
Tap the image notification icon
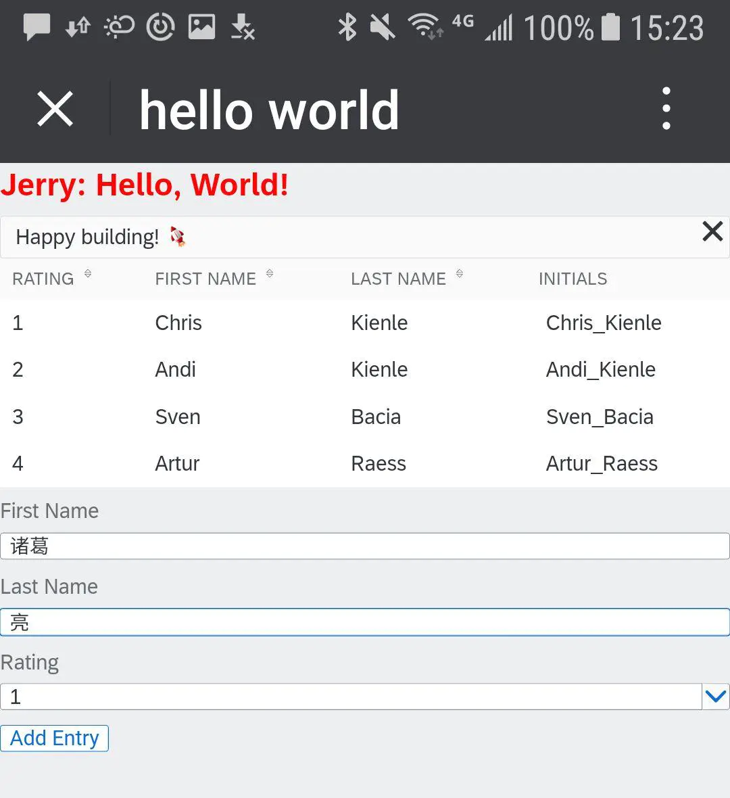(201, 28)
